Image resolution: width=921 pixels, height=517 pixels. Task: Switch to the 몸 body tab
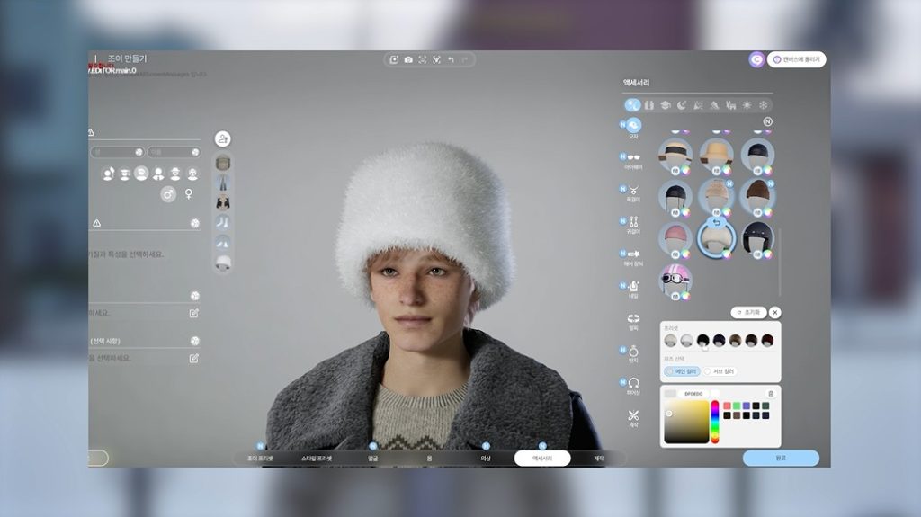pos(429,459)
